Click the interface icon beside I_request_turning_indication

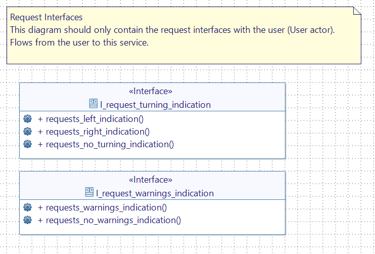pyautogui.click(x=93, y=104)
